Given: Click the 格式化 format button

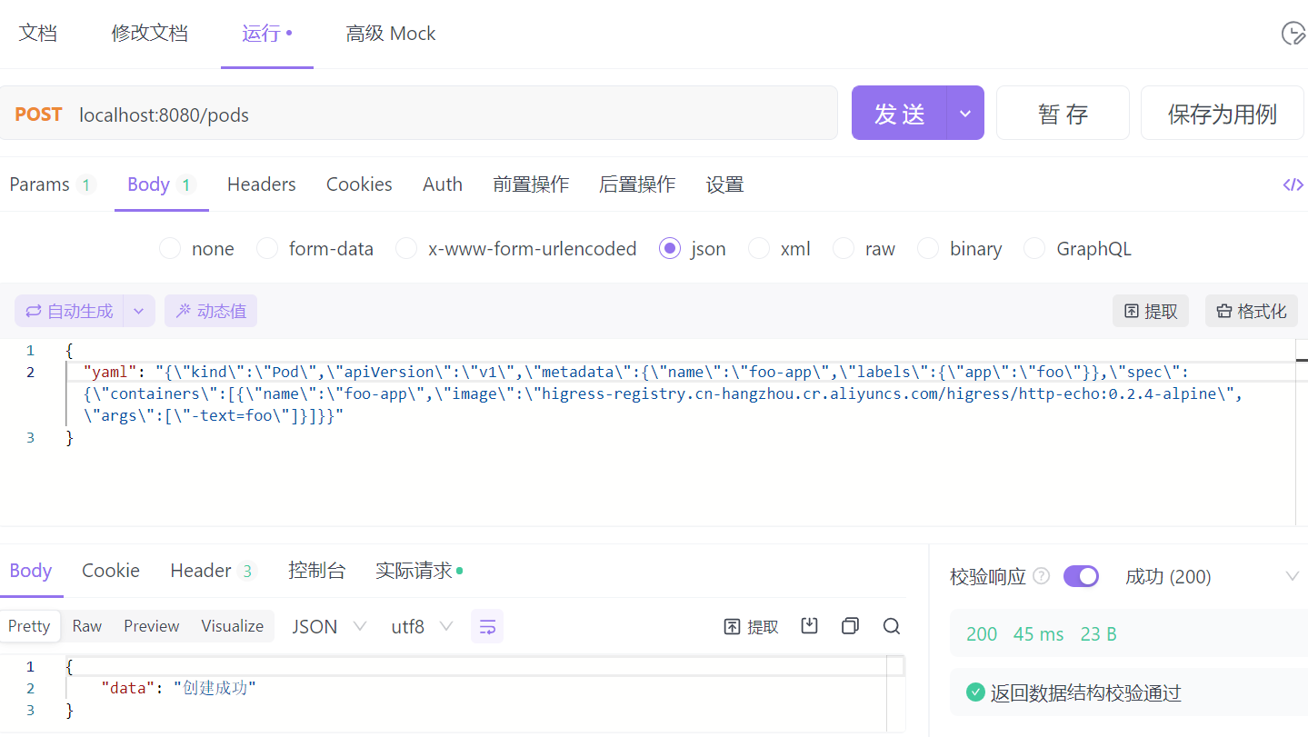Looking at the screenshot, I should click(1252, 311).
